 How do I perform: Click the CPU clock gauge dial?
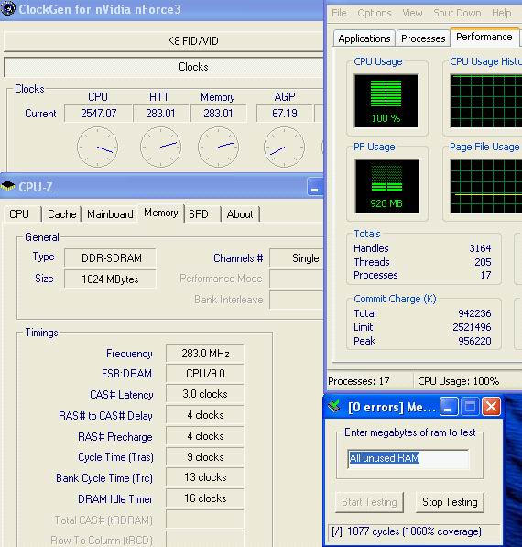tap(98, 147)
